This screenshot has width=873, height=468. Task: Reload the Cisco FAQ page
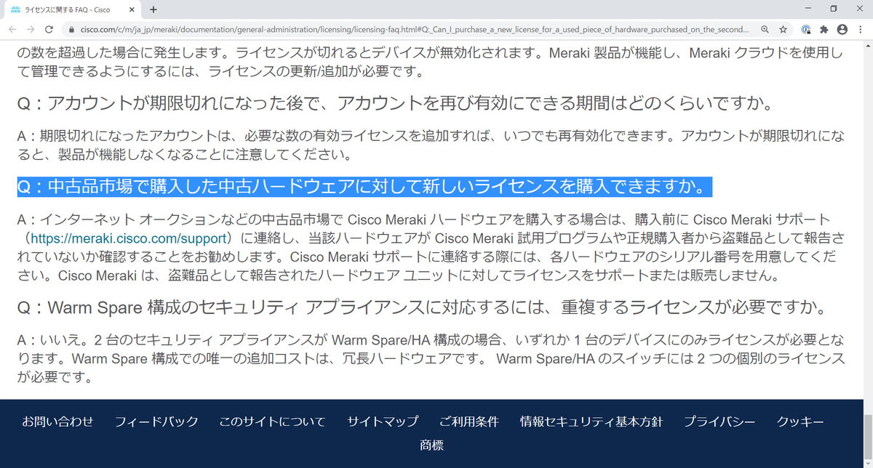49,30
